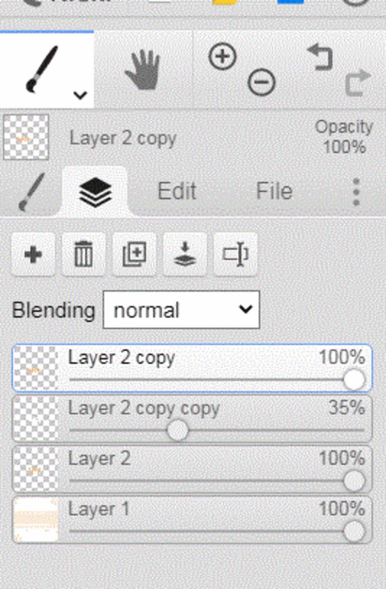Image resolution: width=386 pixels, height=589 pixels.
Task: Click the zoom in icon
Action: click(223, 56)
